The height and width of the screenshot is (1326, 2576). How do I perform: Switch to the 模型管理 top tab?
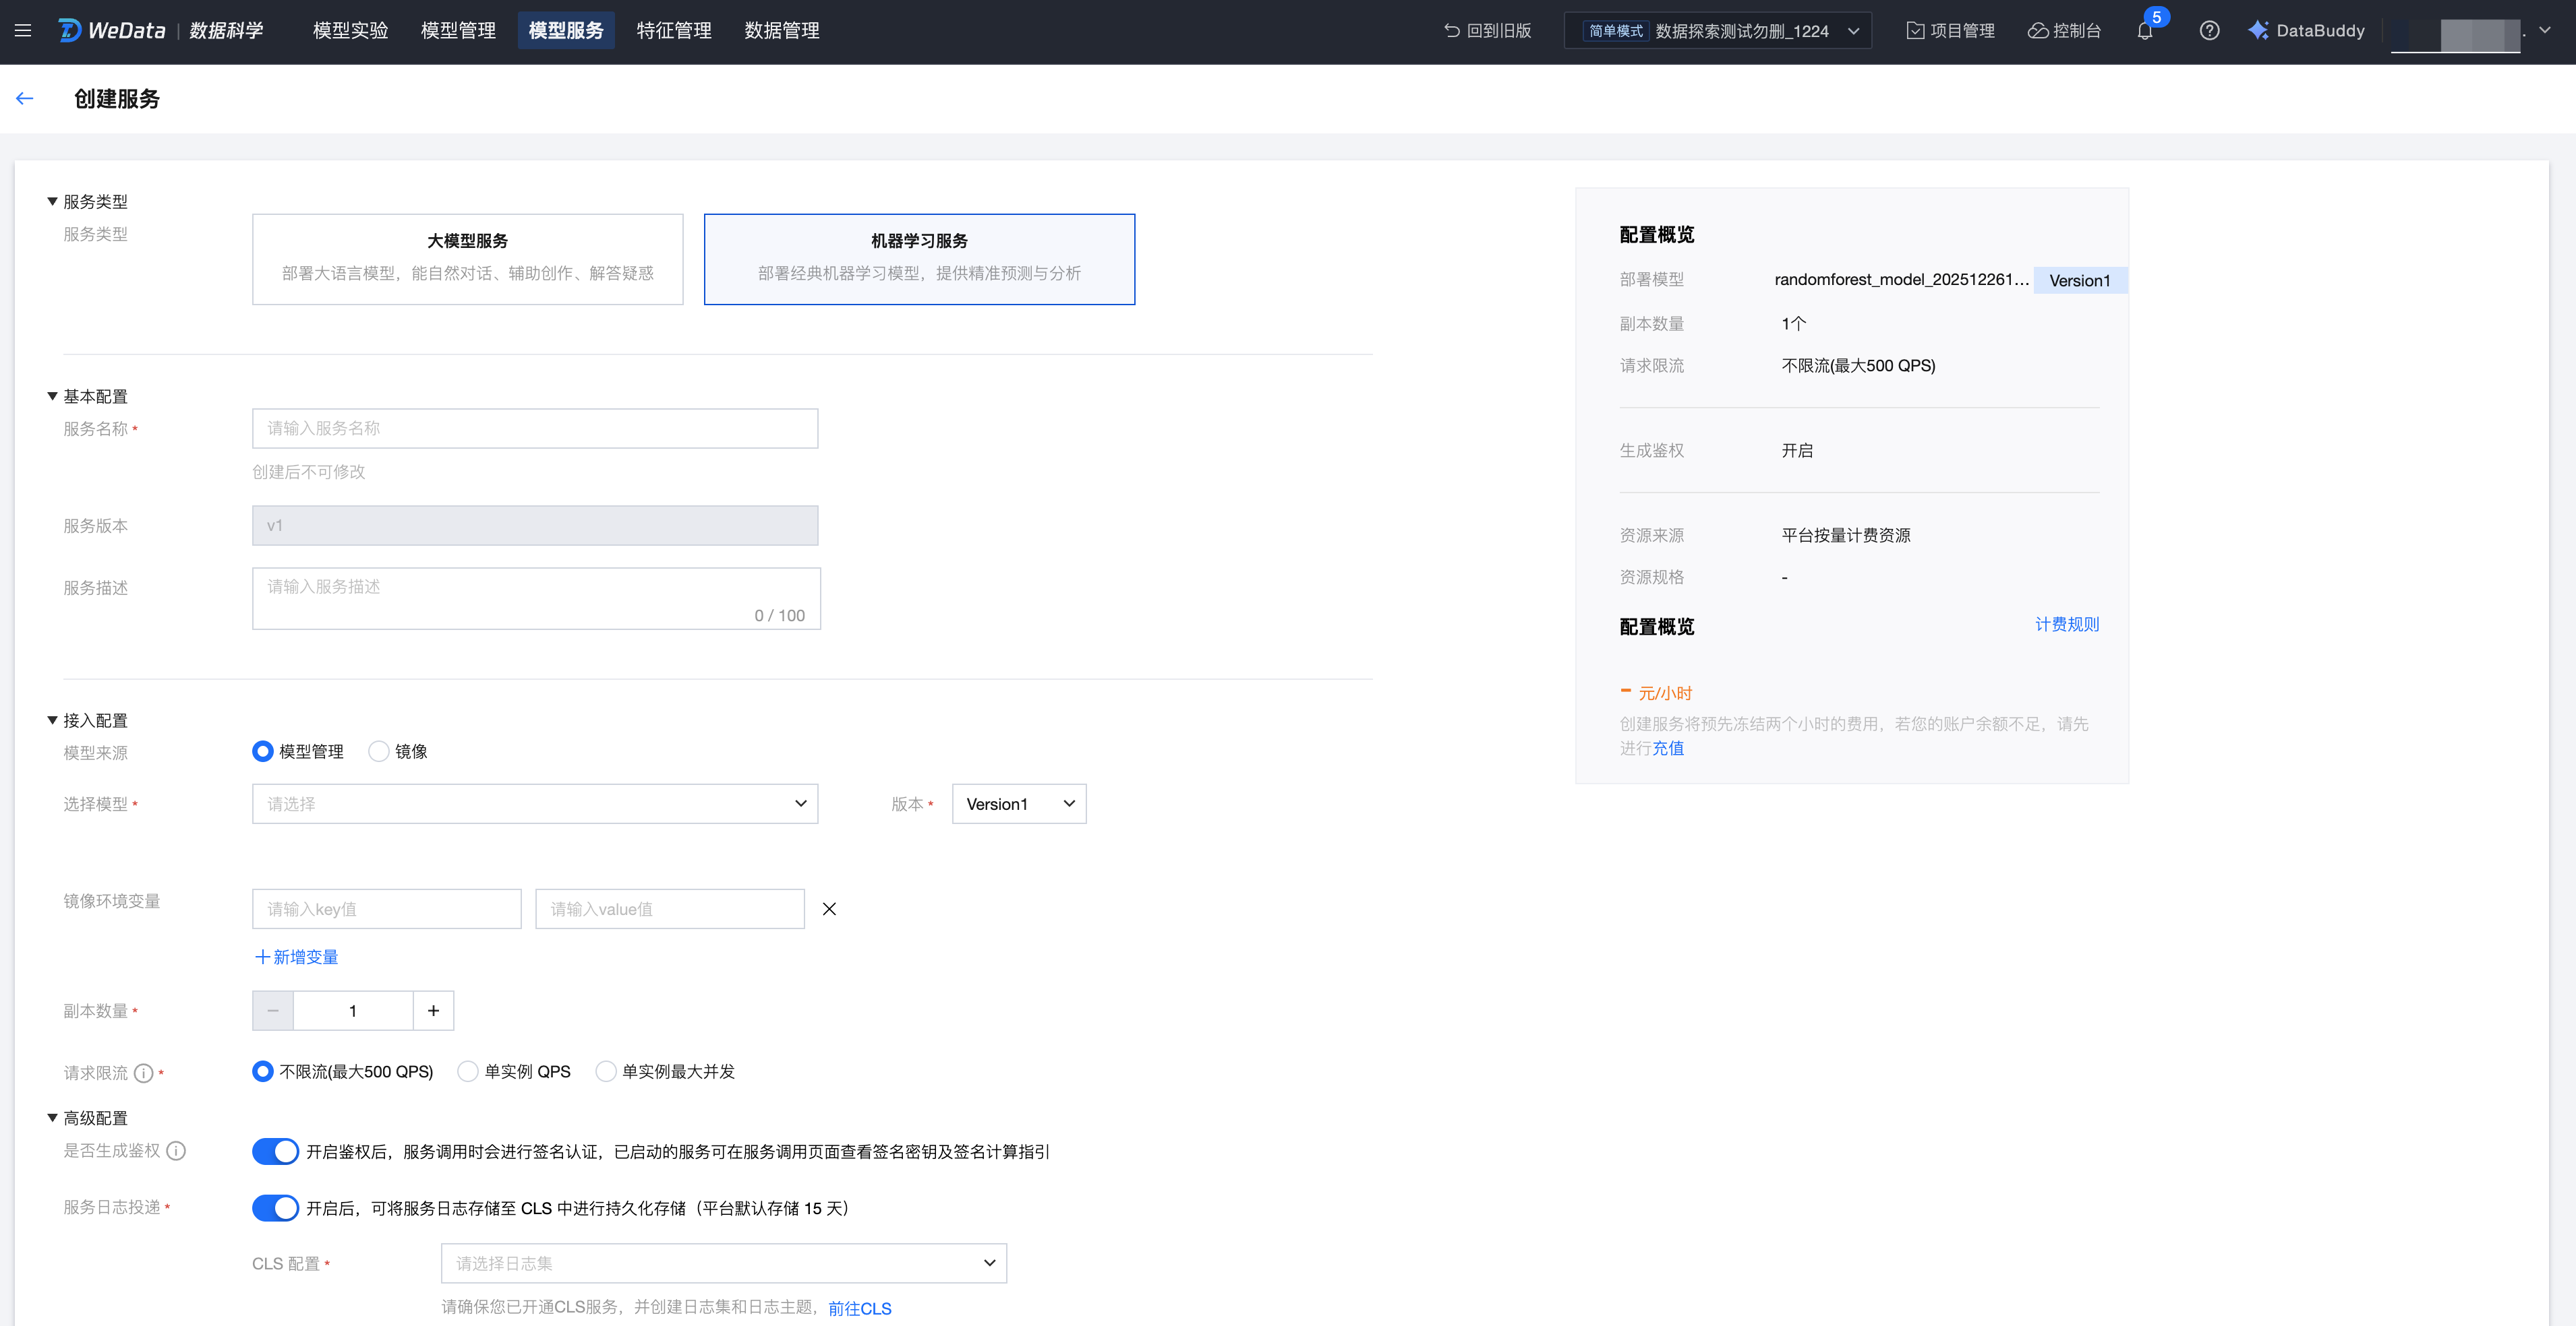(458, 31)
